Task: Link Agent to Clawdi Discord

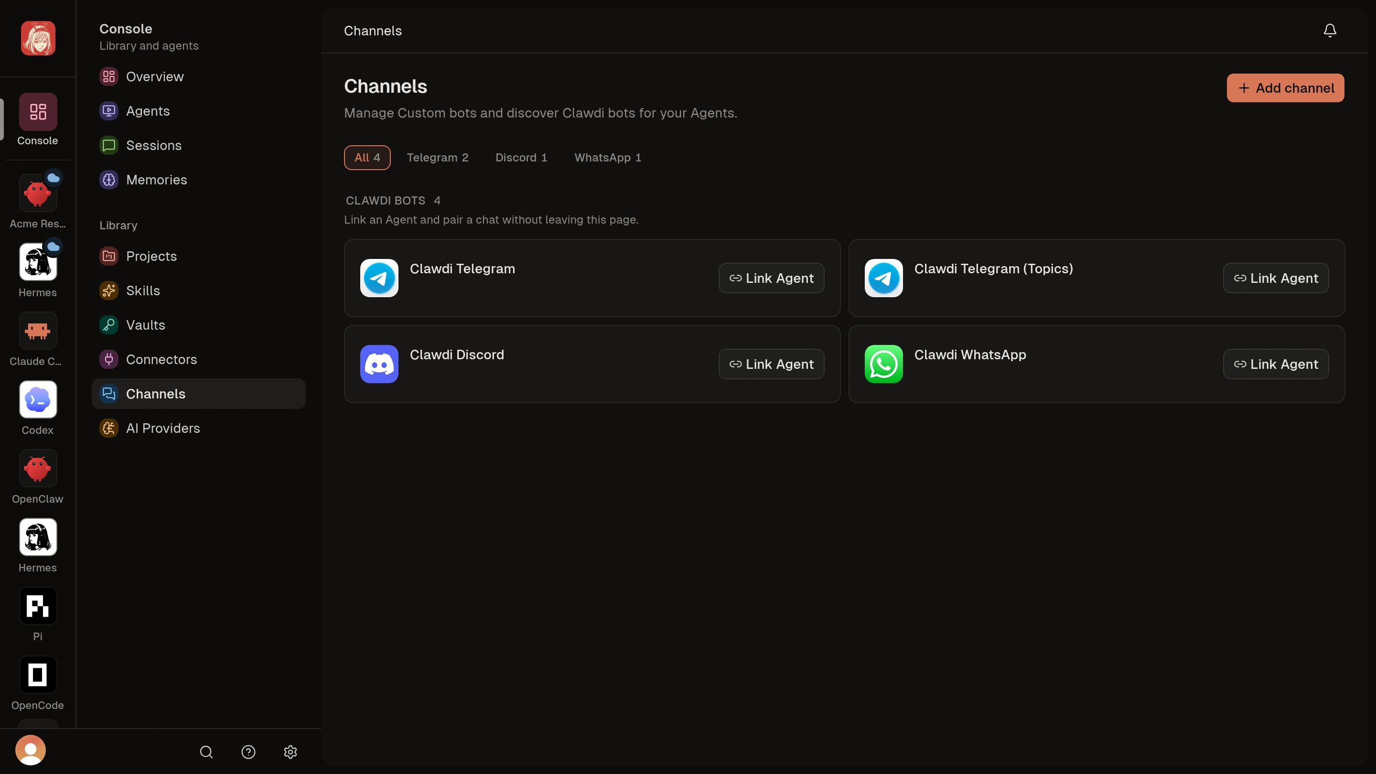Action: point(771,364)
